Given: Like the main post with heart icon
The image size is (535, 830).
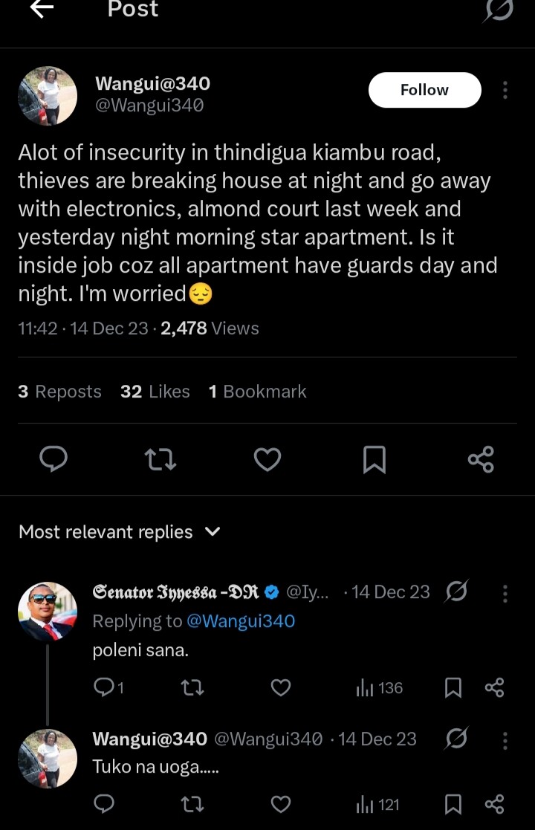Looking at the screenshot, I should pos(267,459).
